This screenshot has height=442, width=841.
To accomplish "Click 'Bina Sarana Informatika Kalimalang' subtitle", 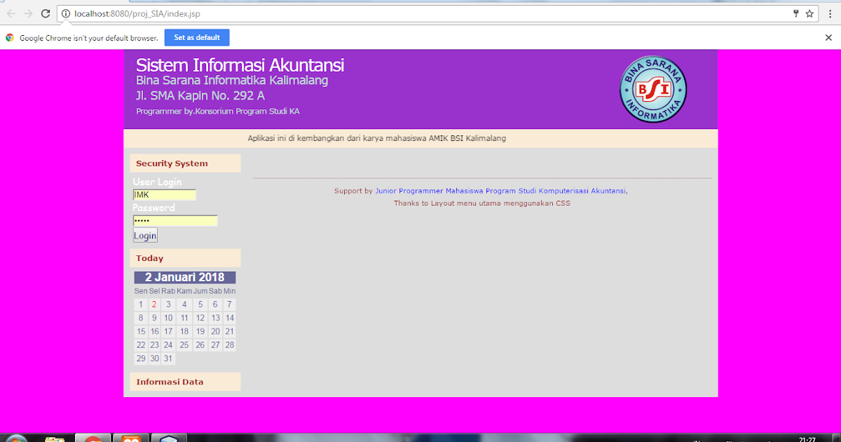I will [232, 81].
